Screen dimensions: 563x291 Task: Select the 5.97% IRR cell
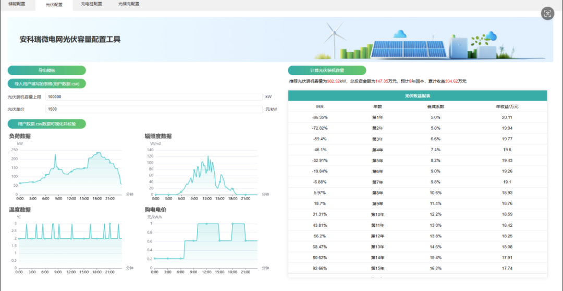[320, 193]
